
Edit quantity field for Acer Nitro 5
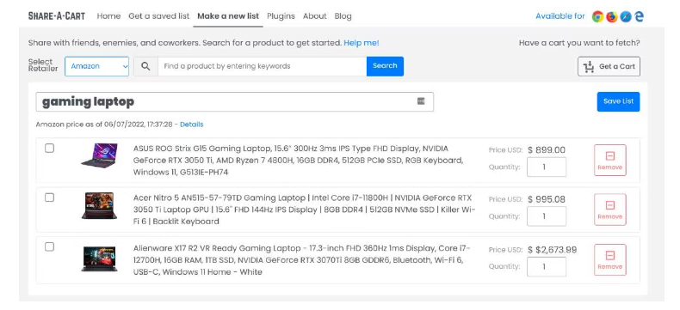(x=547, y=216)
